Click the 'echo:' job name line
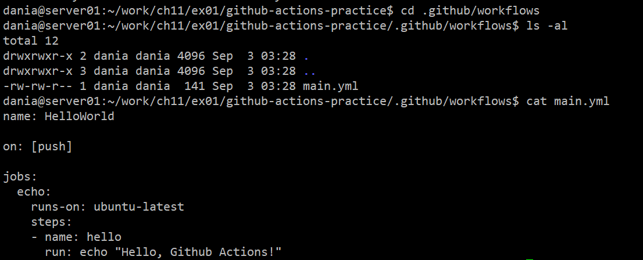The image size is (643, 260). click(x=34, y=192)
